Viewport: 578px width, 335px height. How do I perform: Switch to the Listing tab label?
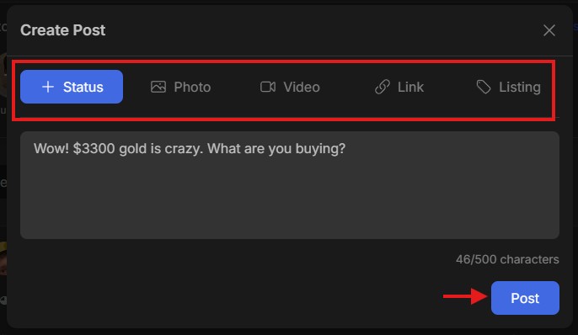[x=519, y=88]
